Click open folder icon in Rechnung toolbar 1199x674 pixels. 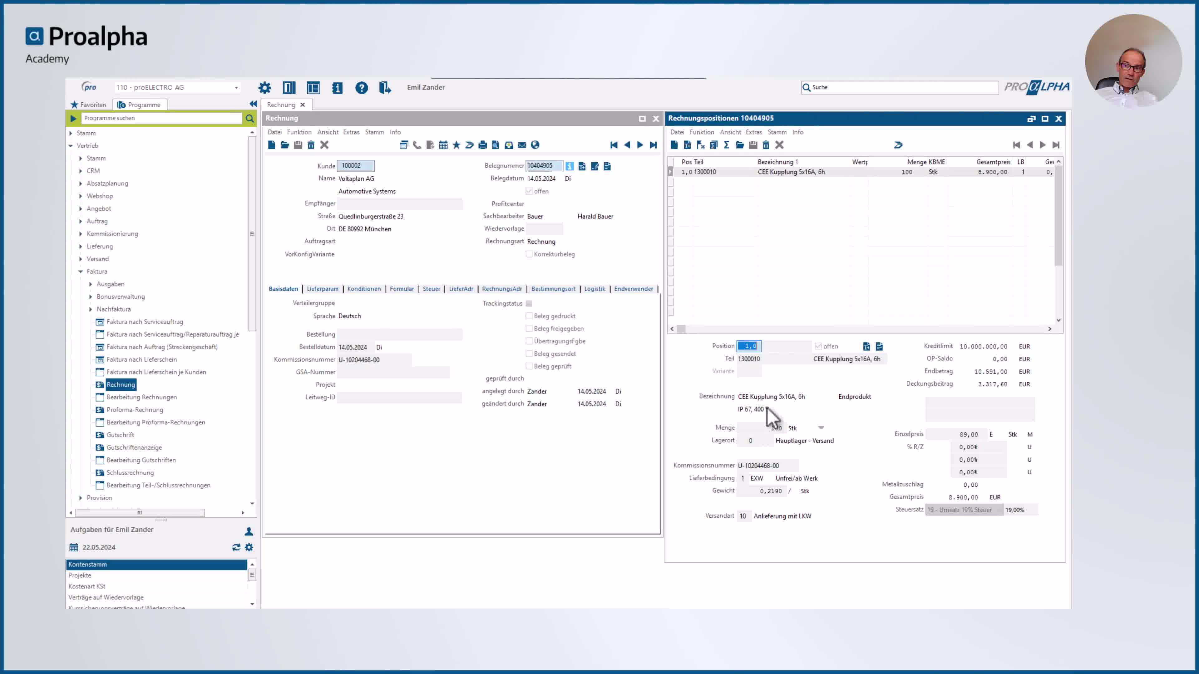284,145
